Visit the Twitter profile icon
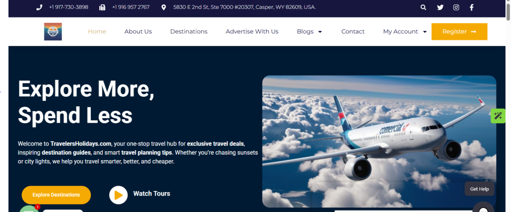The width and height of the screenshot is (511, 212). click(x=440, y=7)
